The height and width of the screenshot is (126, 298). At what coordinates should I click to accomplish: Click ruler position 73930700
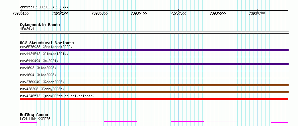tap(257, 13)
